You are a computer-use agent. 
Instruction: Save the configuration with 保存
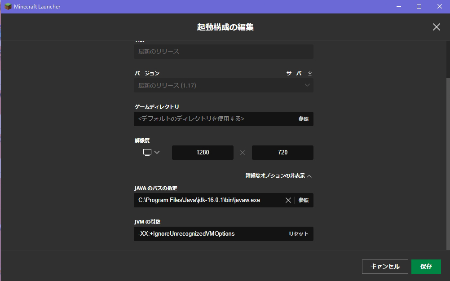(x=426, y=266)
